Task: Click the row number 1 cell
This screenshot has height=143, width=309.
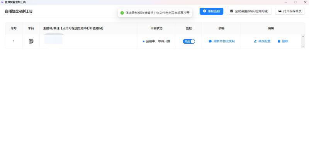Action: coord(14,41)
